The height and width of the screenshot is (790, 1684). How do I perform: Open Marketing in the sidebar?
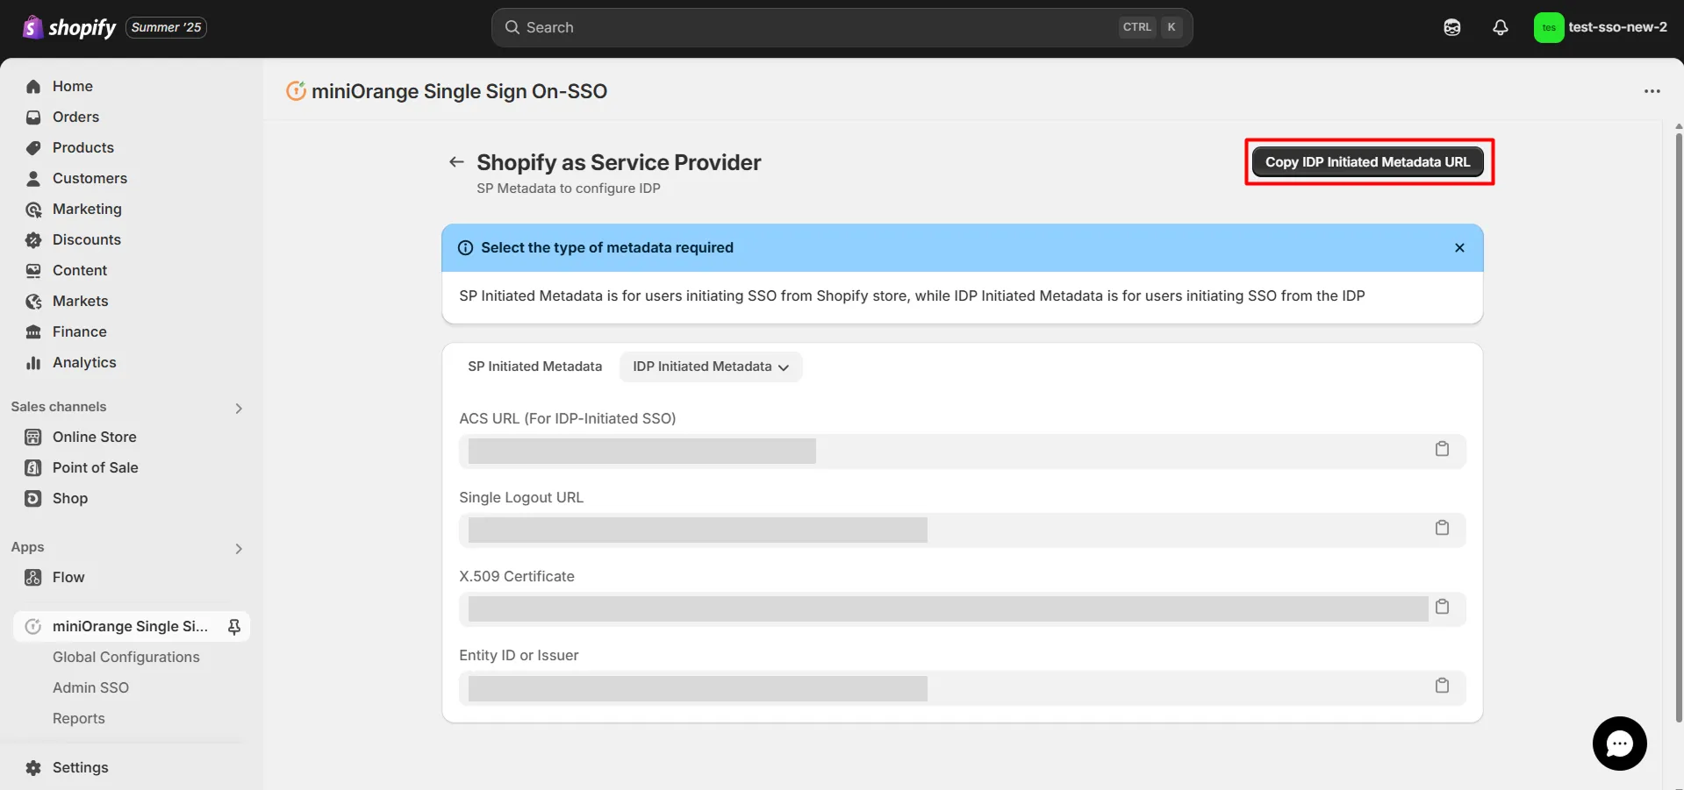87,209
